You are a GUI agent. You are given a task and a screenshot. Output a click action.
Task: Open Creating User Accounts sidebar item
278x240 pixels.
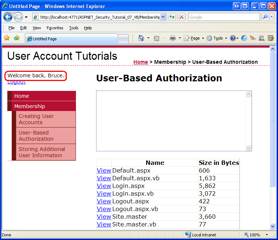pos(36,119)
